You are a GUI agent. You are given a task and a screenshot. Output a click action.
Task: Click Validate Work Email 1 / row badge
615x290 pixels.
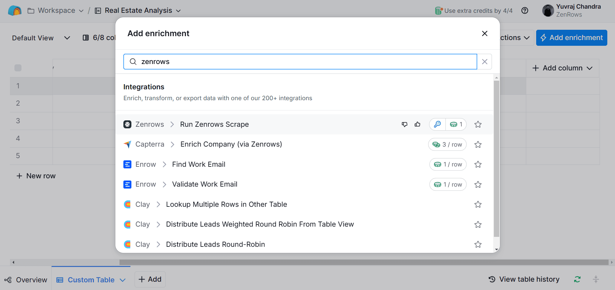(448, 184)
